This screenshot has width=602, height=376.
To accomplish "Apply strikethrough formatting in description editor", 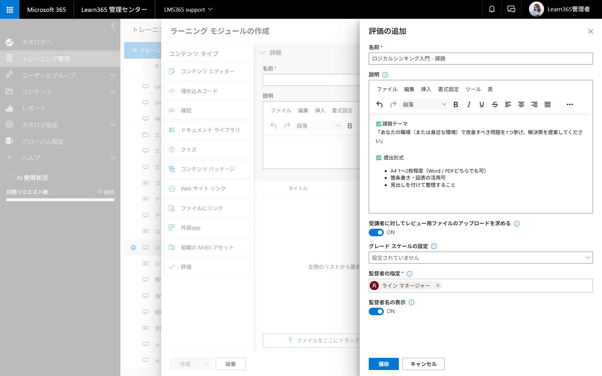I will coord(495,104).
